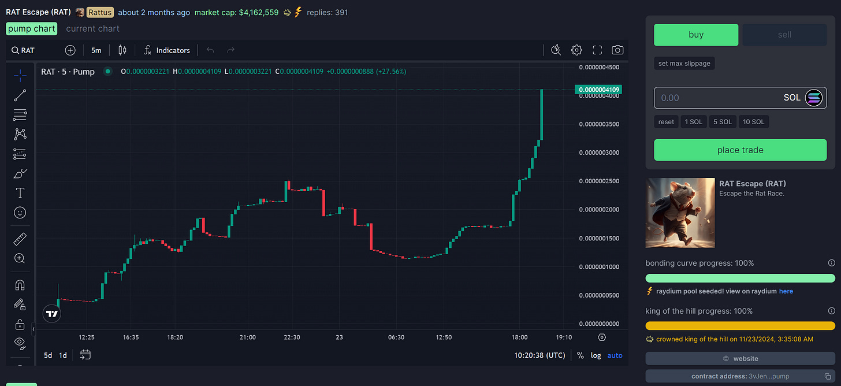Open the token website button
Screen dimensions: 841x386
pos(740,358)
